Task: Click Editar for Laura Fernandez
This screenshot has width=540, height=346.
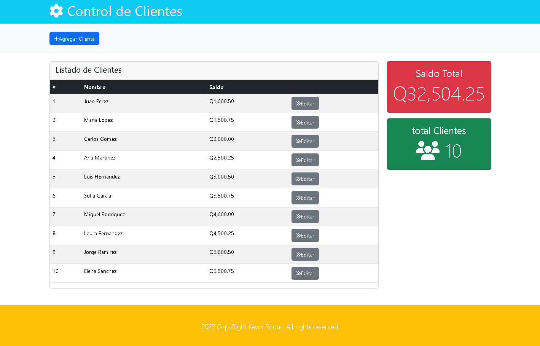Action: (x=305, y=235)
